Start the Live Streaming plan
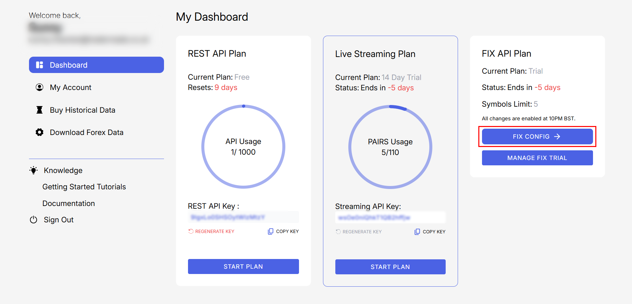Image resolution: width=632 pixels, height=304 pixels. [x=390, y=267]
